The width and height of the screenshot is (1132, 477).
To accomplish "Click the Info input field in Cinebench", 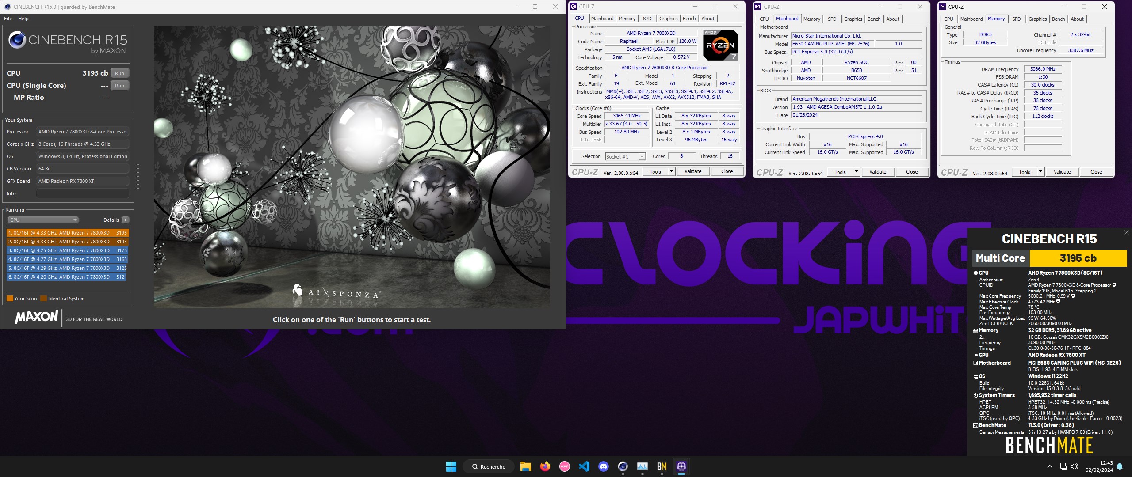I will pyautogui.click(x=83, y=193).
